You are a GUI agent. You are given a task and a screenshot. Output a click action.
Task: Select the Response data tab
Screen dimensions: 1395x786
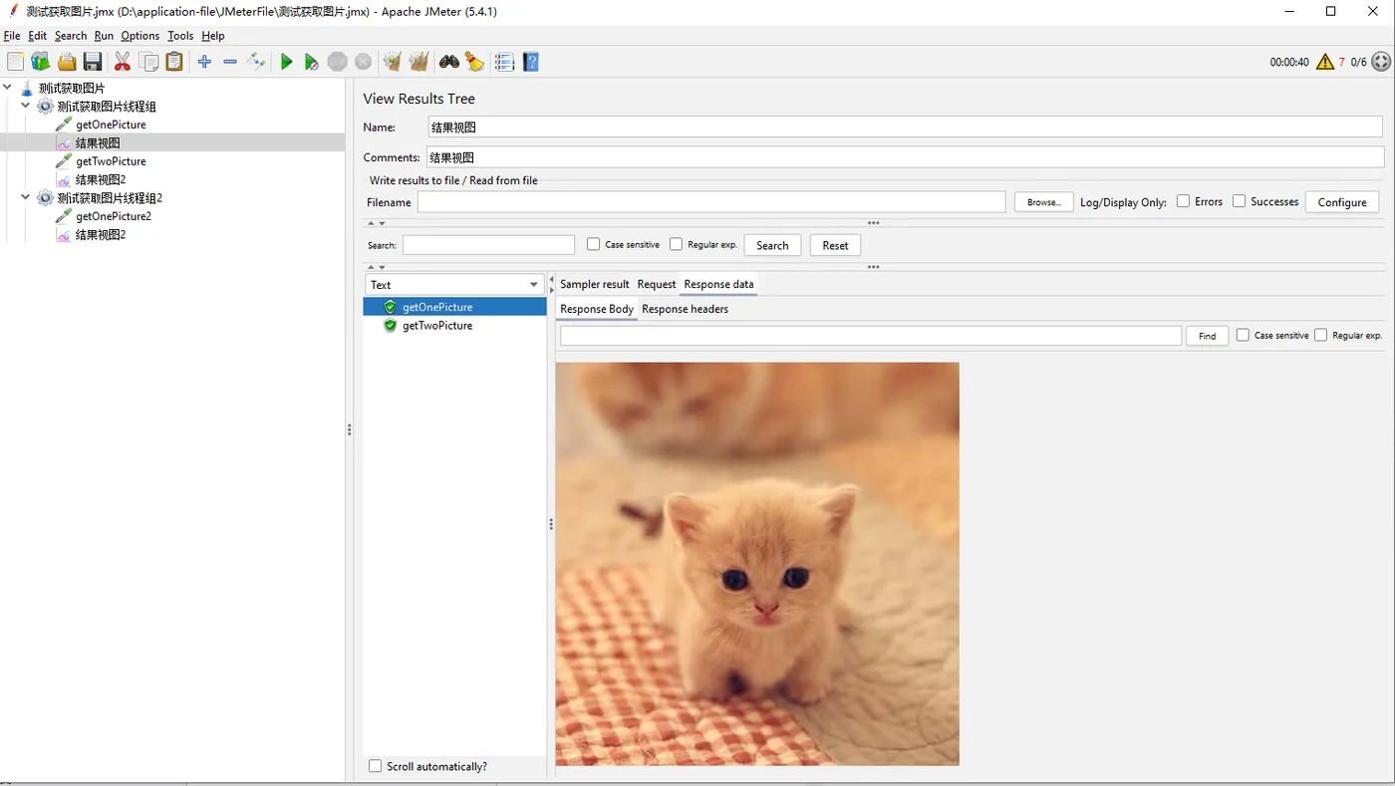(x=718, y=285)
